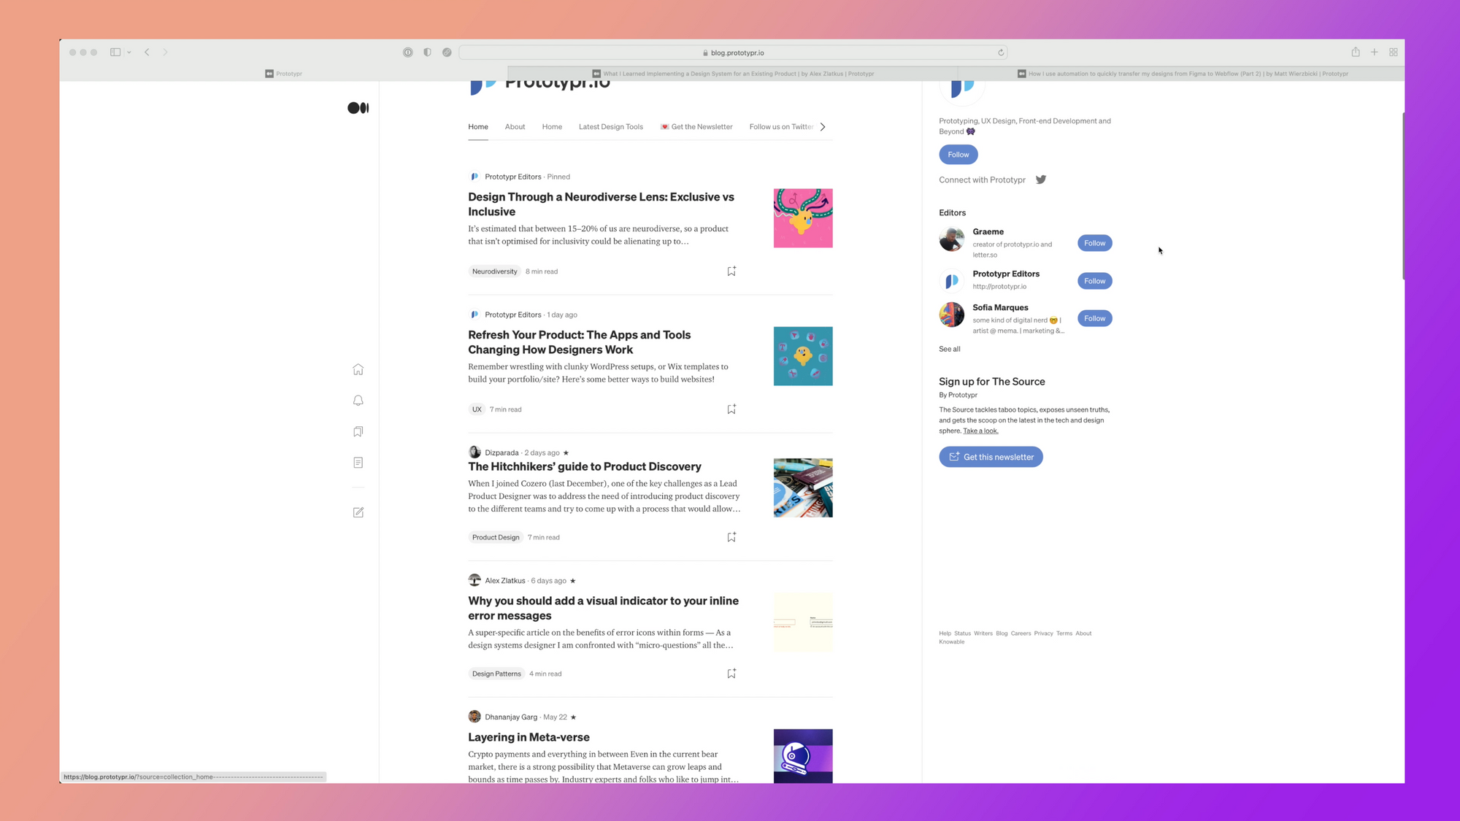The width and height of the screenshot is (1460, 821).
Task: Click the Write story pencil icon
Action: coord(358,512)
